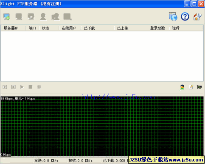Click the network traffic card icon

point(199,87)
